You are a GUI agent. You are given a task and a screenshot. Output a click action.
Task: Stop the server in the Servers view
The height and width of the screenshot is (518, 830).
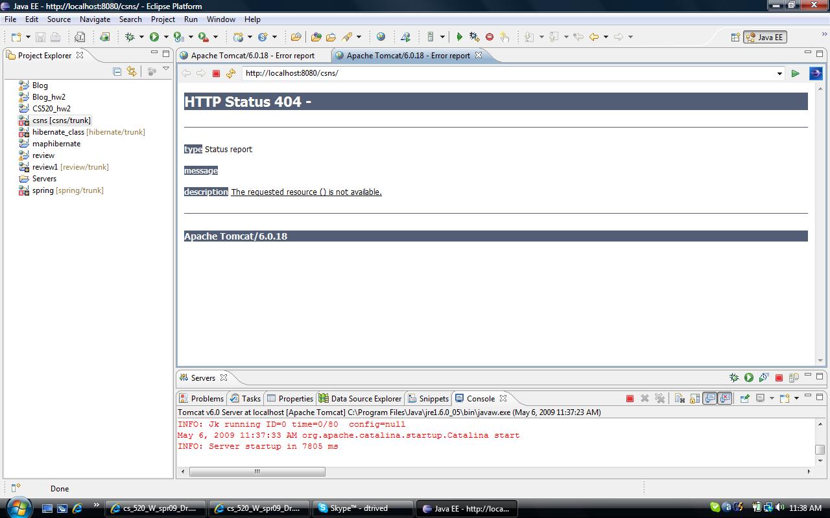point(779,377)
